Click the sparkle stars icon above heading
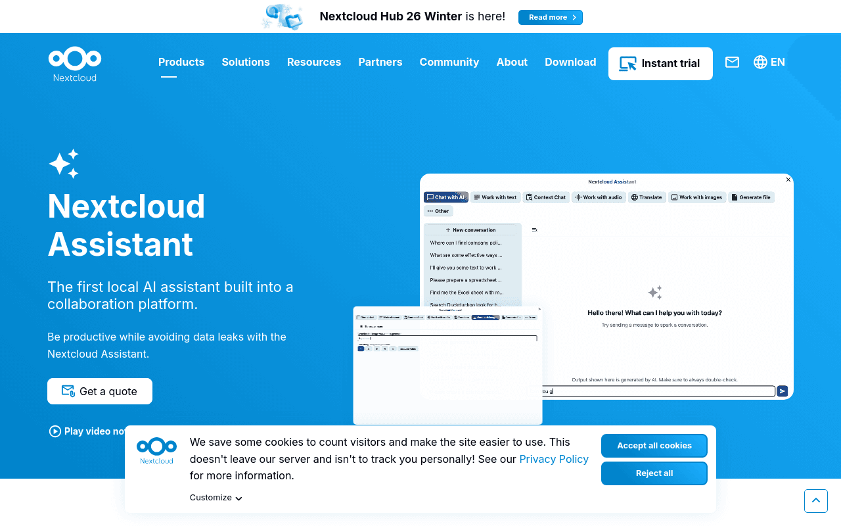 click(64, 164)
